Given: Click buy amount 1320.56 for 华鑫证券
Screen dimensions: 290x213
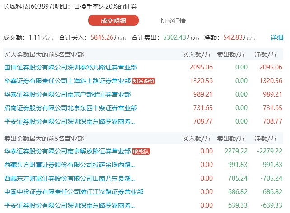Looking at the screenshot, I should (x=201, y=81).
